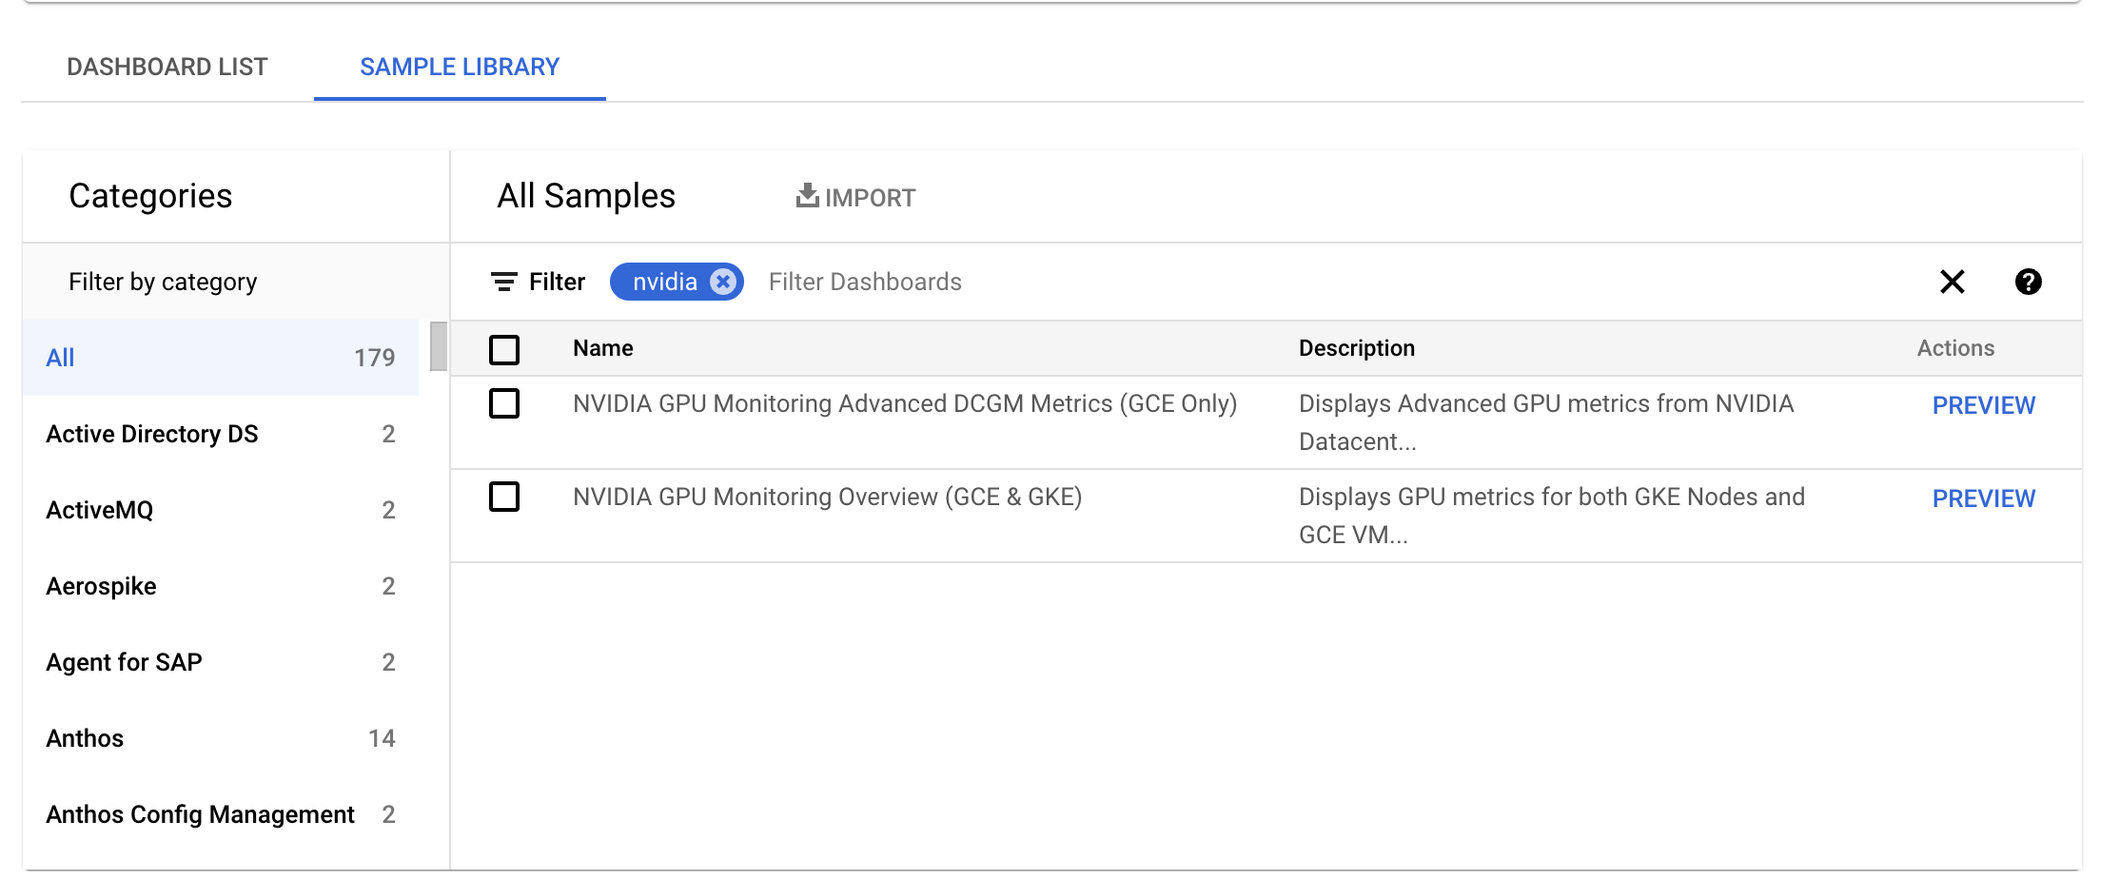Viewport: 2120px width, 879px height.
Task: Remove the nvidia filter chip
Action: coord(722,282)
